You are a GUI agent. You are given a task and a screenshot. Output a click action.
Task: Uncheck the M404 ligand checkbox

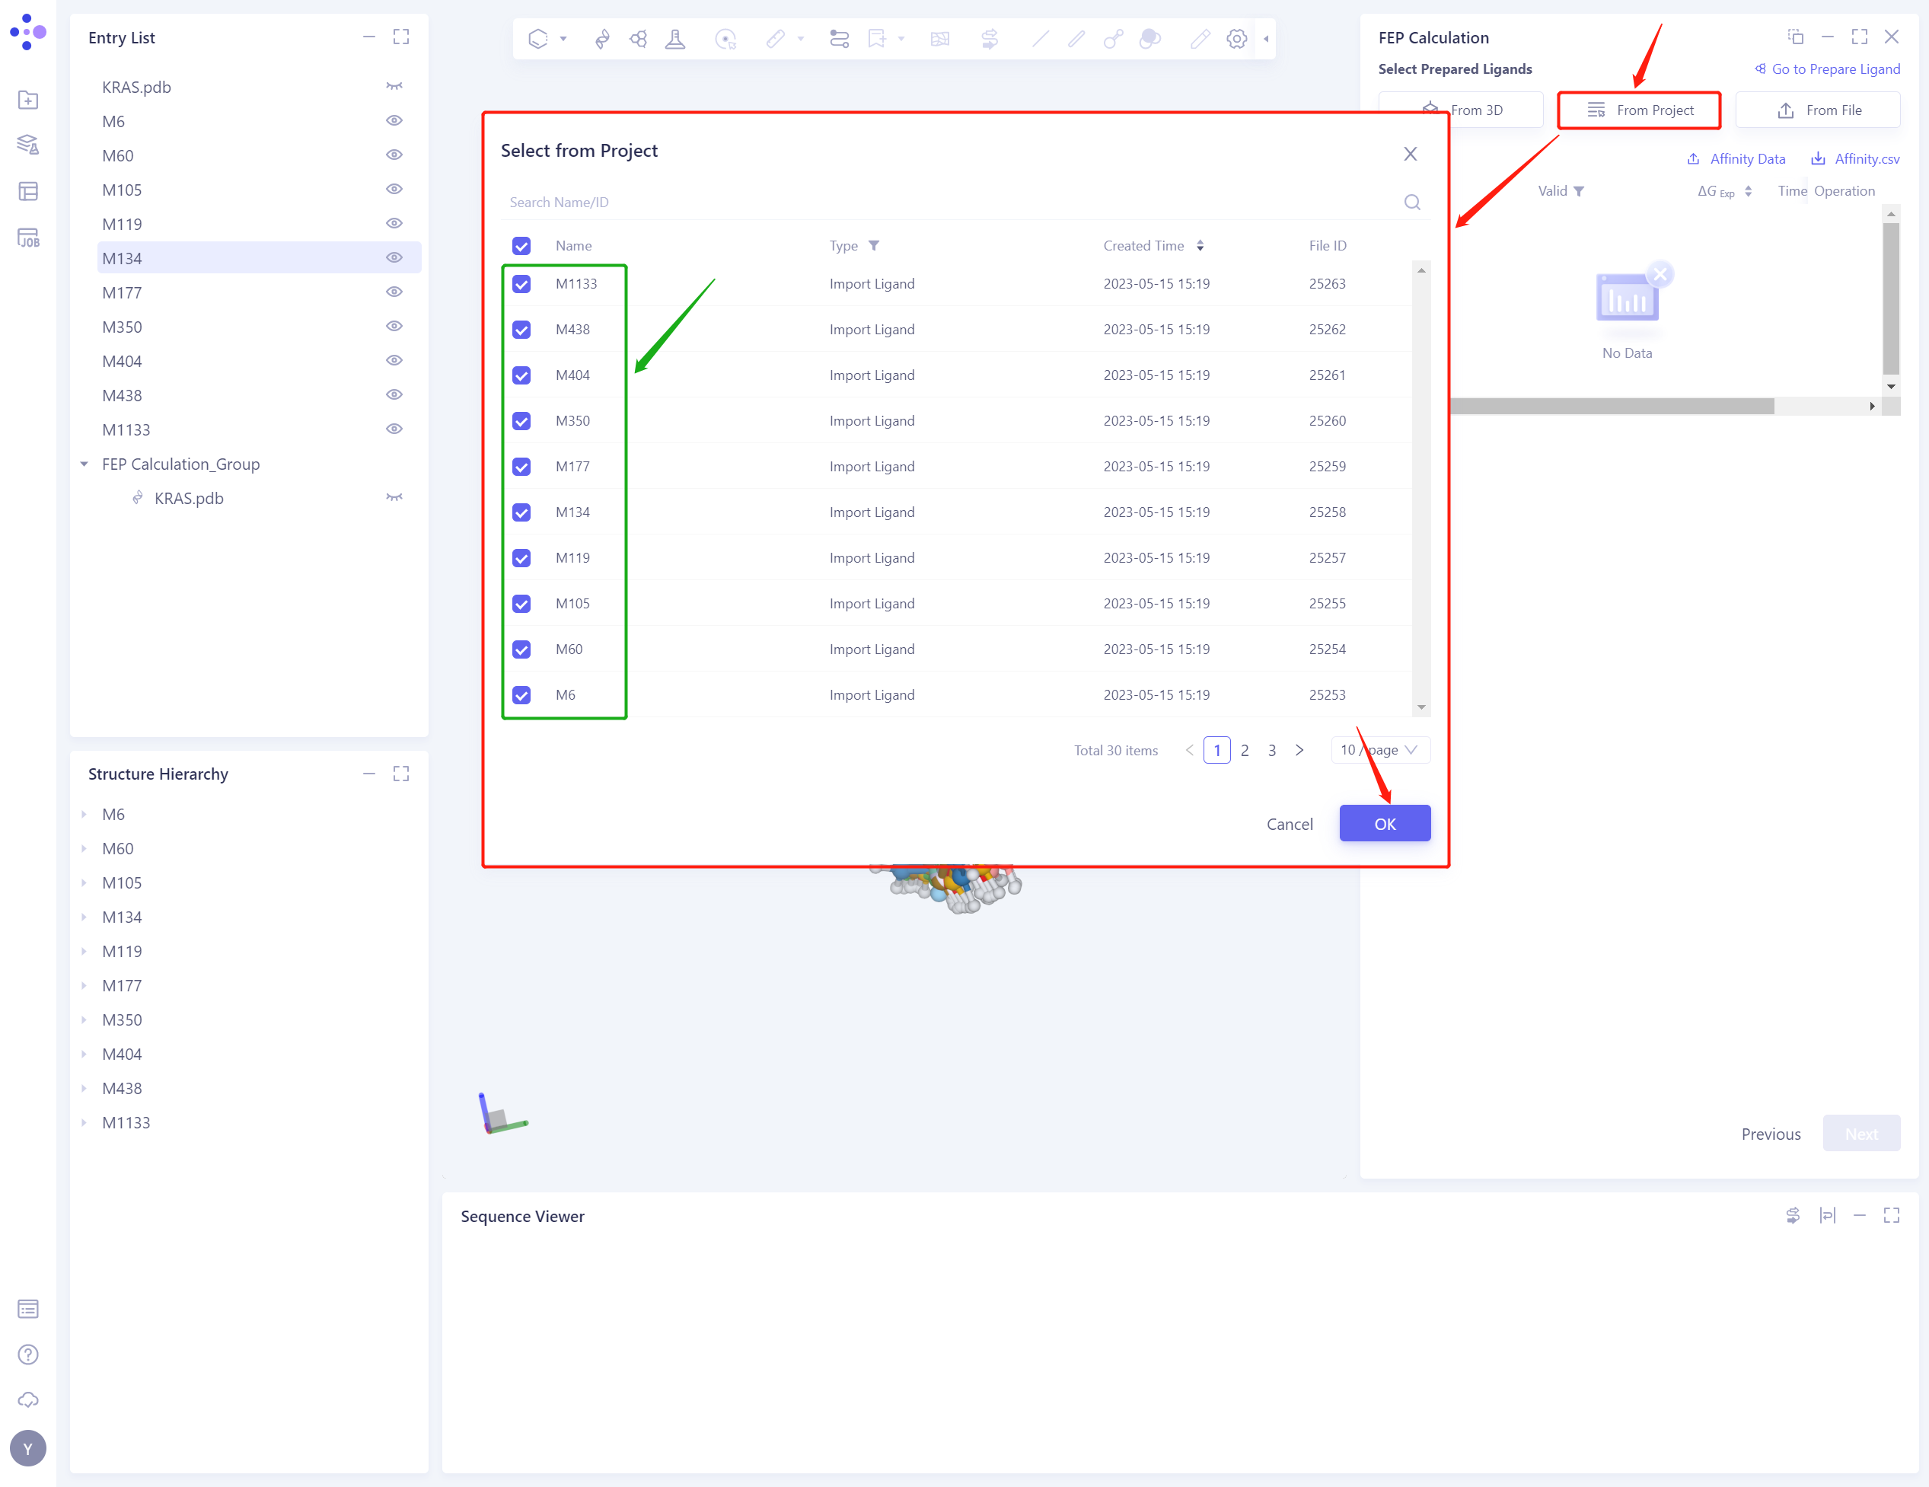pos(521,375)
